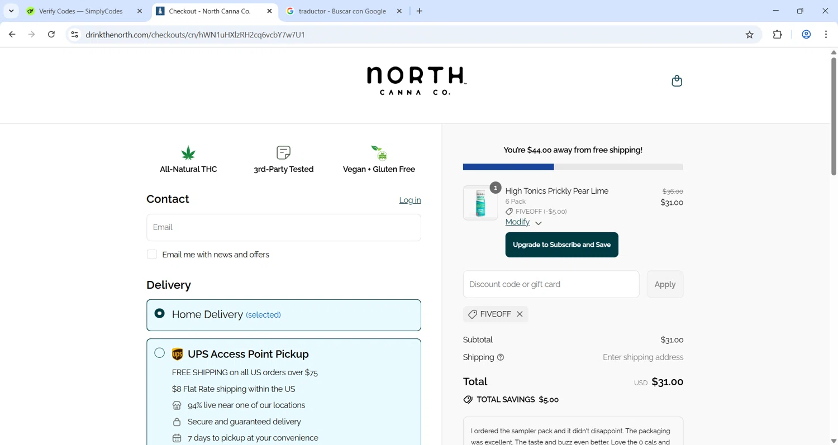The height and width of the screenshot is (445, 838).
Task: Click FREE SHIPPING on all US orders text
Action: [245, 372]
